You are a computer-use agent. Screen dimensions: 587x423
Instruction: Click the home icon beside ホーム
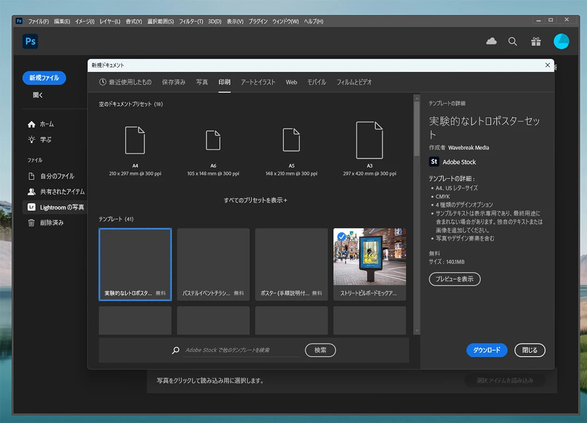tap(32, 124)
